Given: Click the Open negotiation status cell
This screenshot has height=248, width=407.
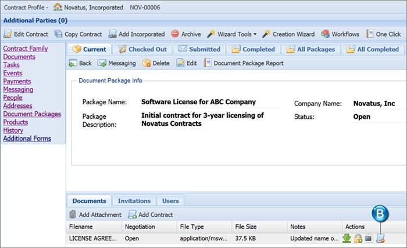Looking at the screenshot, I should coord(149,238).
